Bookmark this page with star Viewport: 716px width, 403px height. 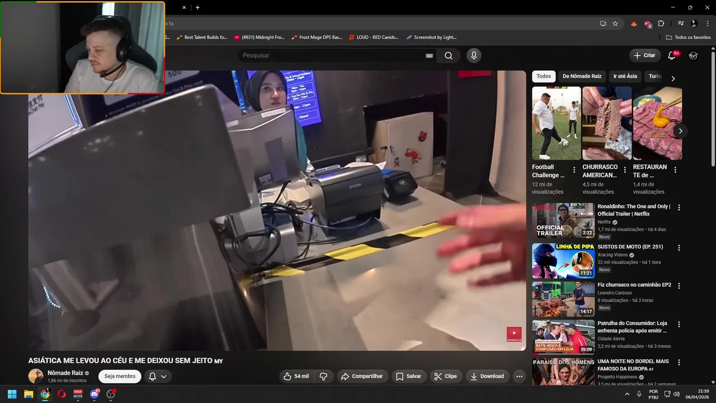coord(615,24)
